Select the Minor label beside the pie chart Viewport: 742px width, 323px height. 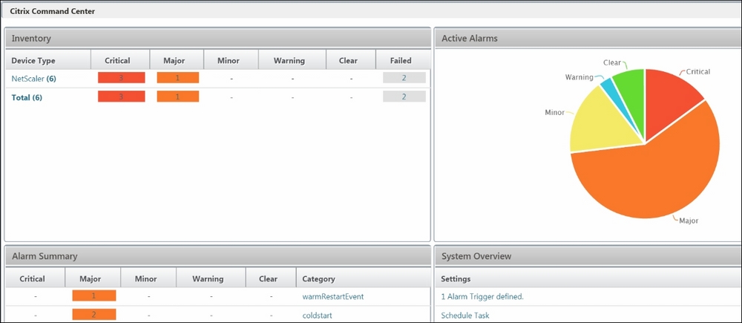point(554,113)
